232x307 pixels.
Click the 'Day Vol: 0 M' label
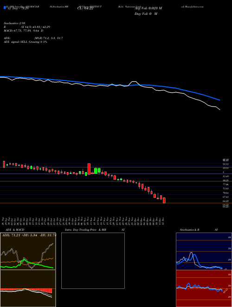[x=146, y=13]
